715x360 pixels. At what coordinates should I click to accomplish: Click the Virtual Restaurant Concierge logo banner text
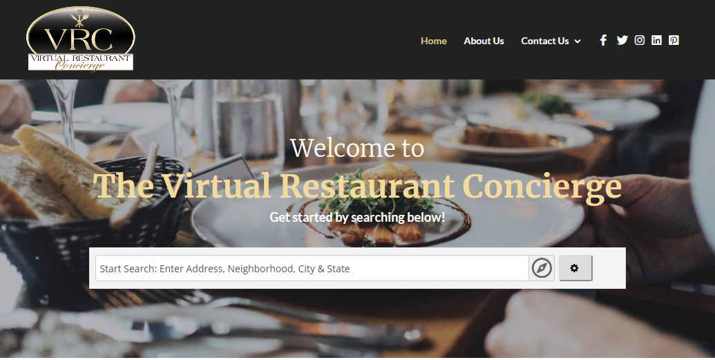[x=81, y=62]
